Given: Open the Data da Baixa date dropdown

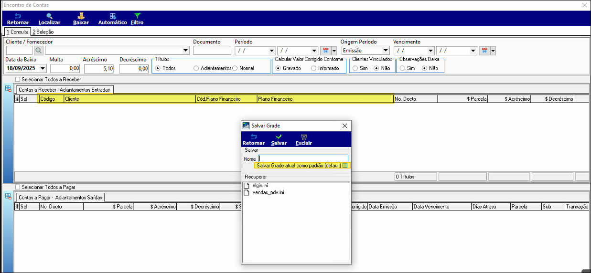Looking at the screenshot, I should point(43,69).
